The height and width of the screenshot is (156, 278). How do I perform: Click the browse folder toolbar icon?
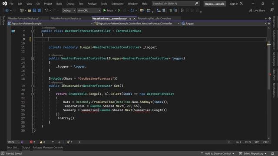[142, 10]
